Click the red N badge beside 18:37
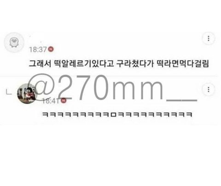221x186 pixels. coord(51,49)
